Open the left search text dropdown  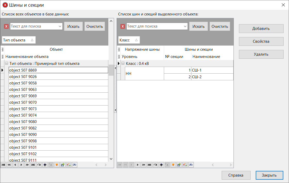click(x=60, y=26)
